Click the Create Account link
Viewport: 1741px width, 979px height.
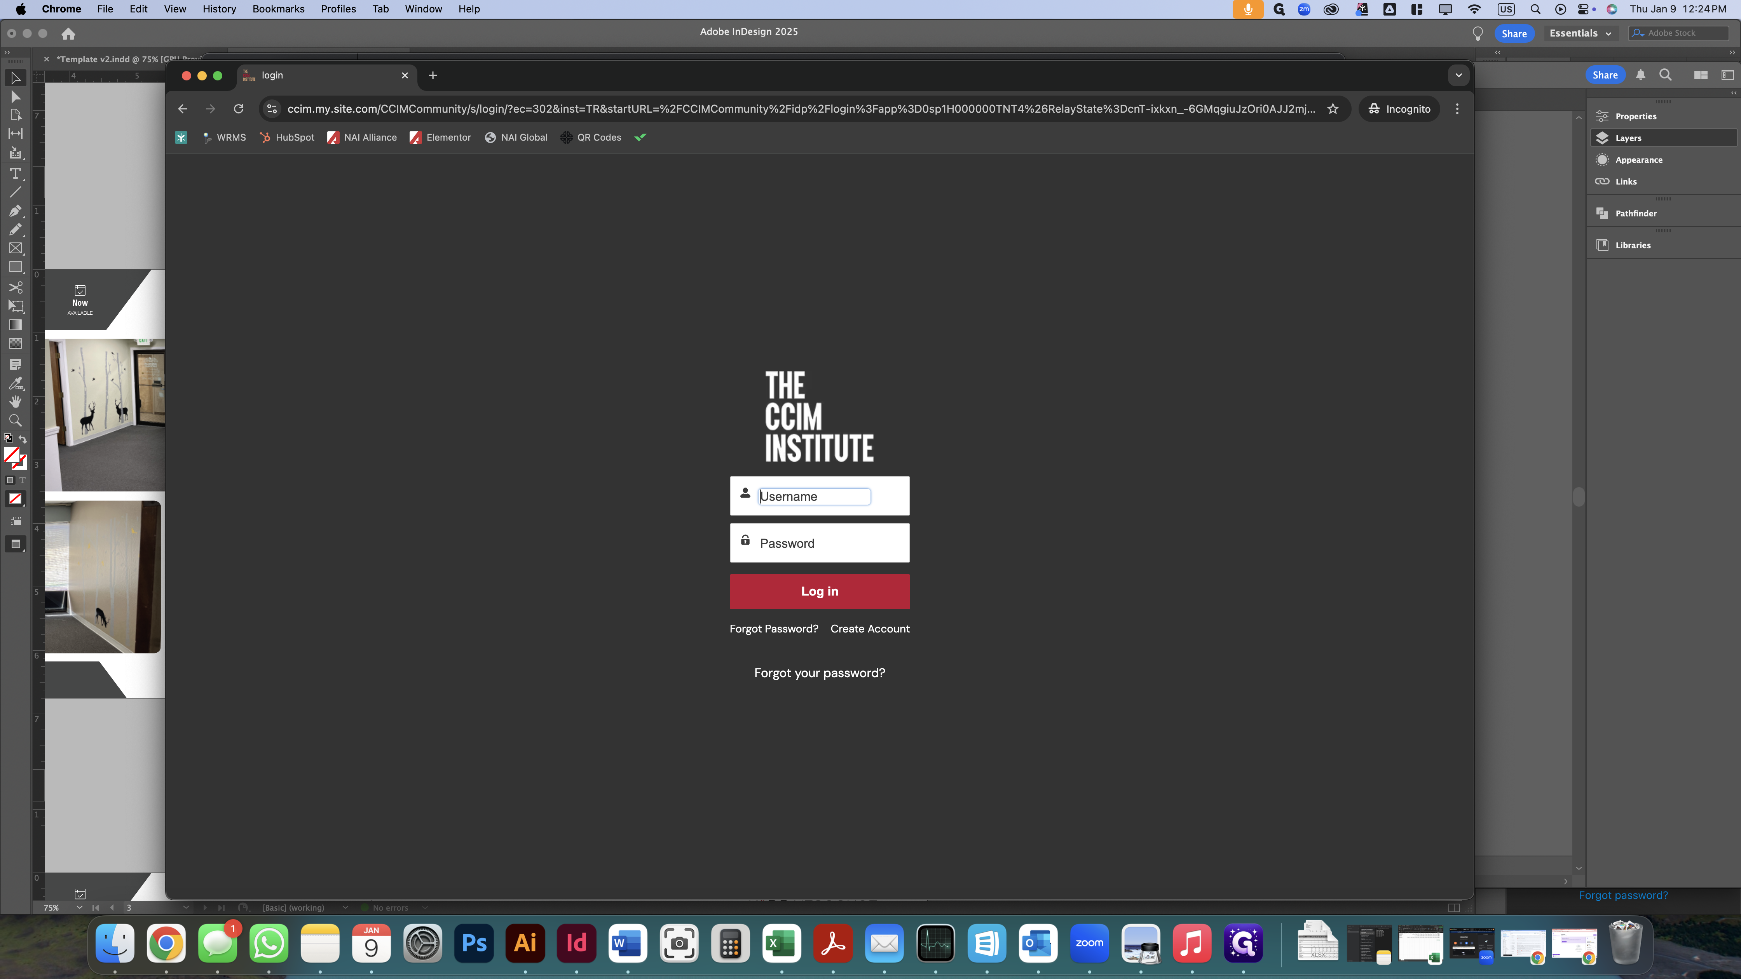coord(870,628)
